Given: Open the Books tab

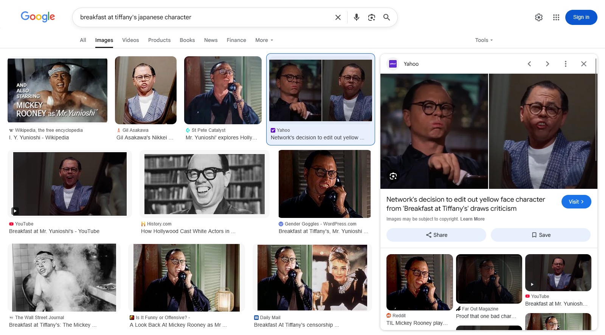Looking at the screenshot, I should point(187,40).
